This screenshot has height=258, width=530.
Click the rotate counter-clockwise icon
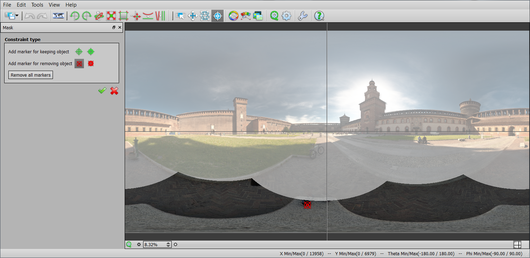click(75, 16)
